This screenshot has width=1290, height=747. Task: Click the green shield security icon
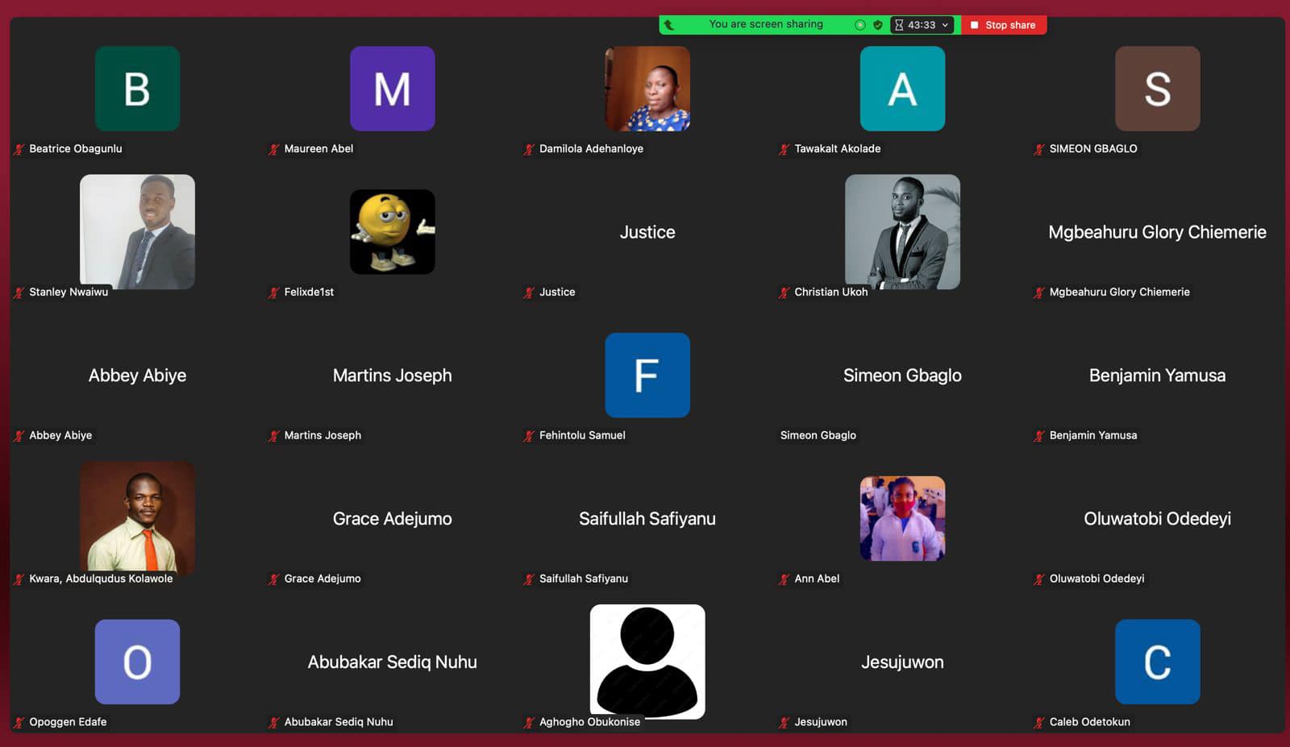878,25
